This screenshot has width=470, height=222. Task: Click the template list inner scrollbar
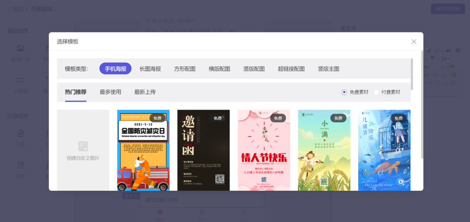[x=412, y=74]
